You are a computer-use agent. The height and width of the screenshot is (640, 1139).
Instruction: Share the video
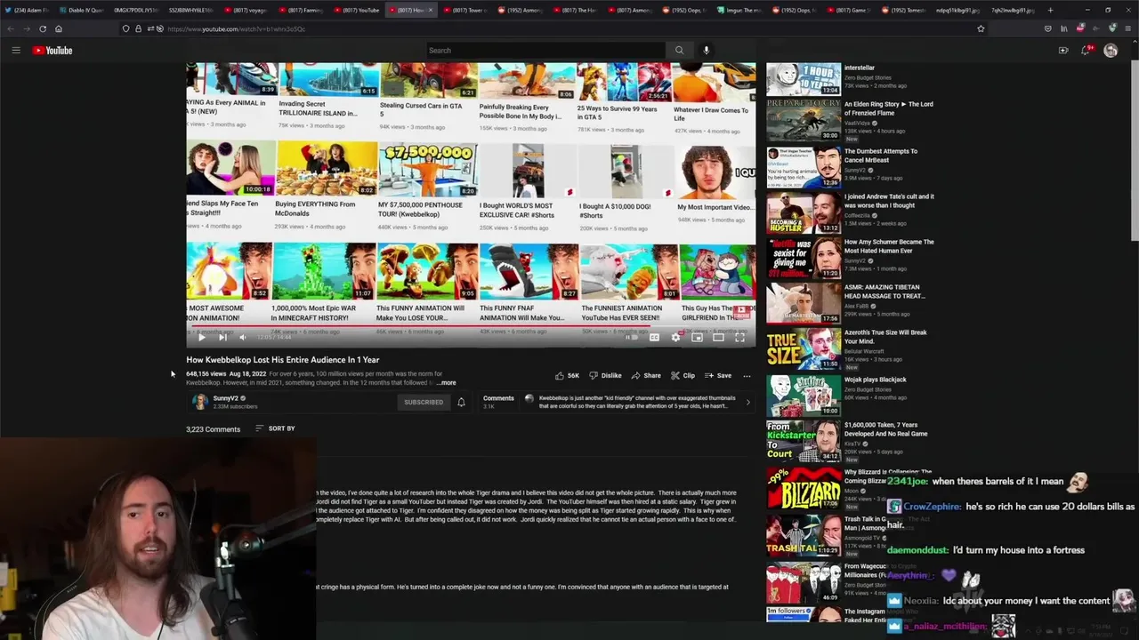[646, 376]
